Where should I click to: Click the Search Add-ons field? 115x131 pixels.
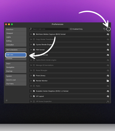tap(49, 29)
